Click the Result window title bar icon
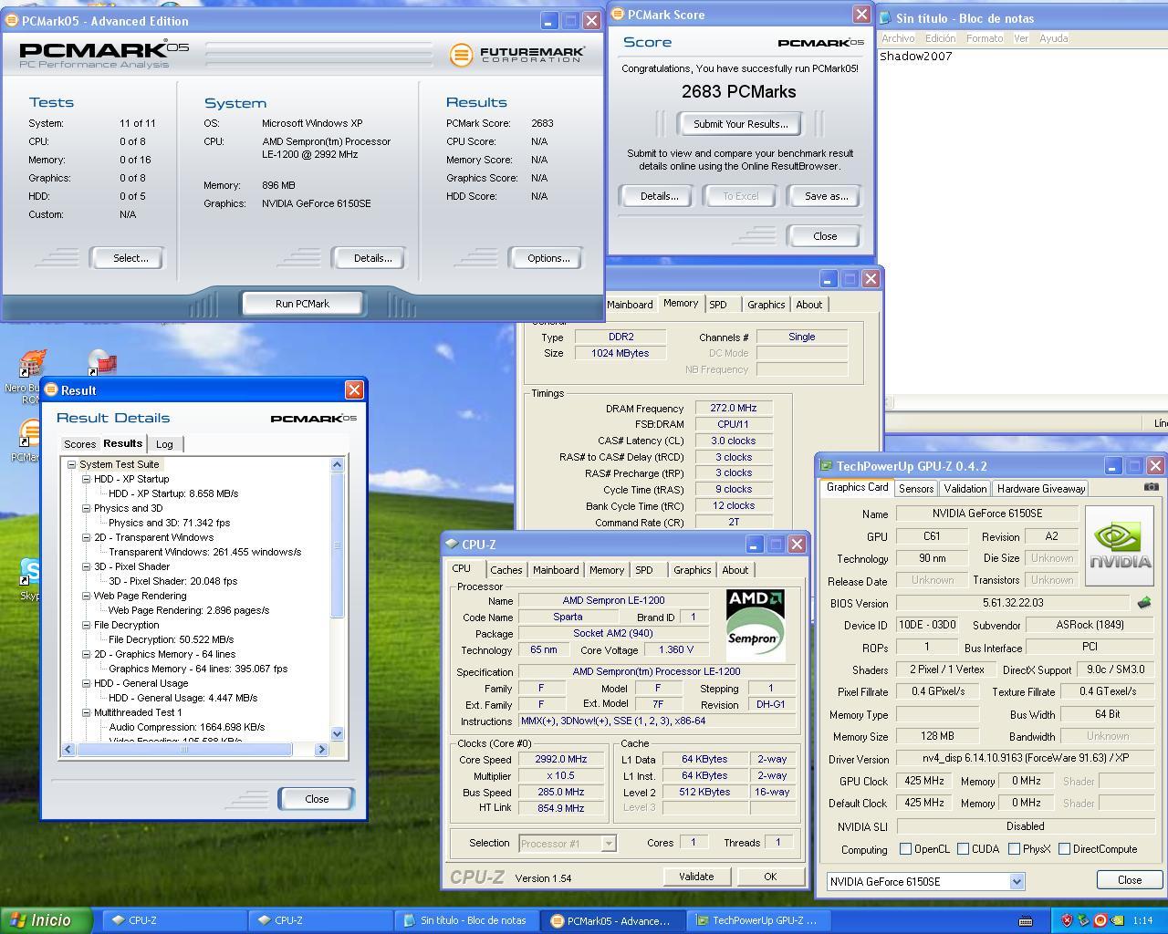1168x934 pixels. (x=51, y=390)
